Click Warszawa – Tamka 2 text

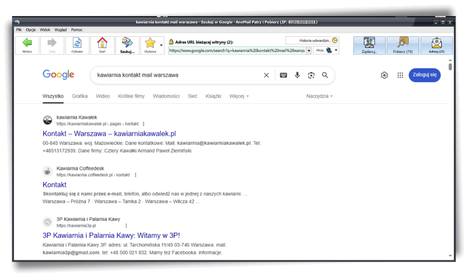[x=118, y=202]
